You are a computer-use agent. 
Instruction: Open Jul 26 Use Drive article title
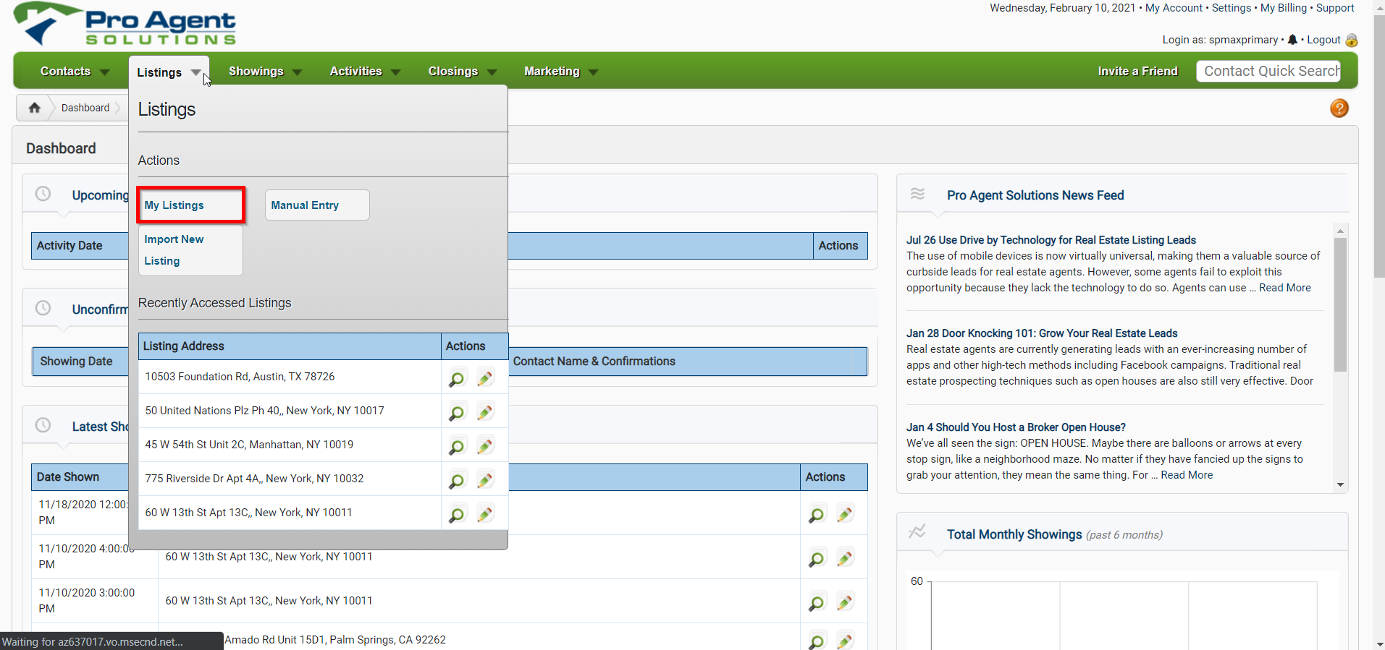point(1051,240)
